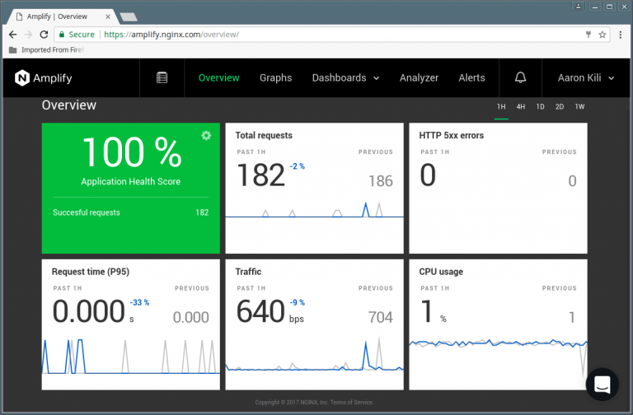Viewport: 633px width, 415px height.
Task: Click the browser reload button
Action: pos(45,35)
